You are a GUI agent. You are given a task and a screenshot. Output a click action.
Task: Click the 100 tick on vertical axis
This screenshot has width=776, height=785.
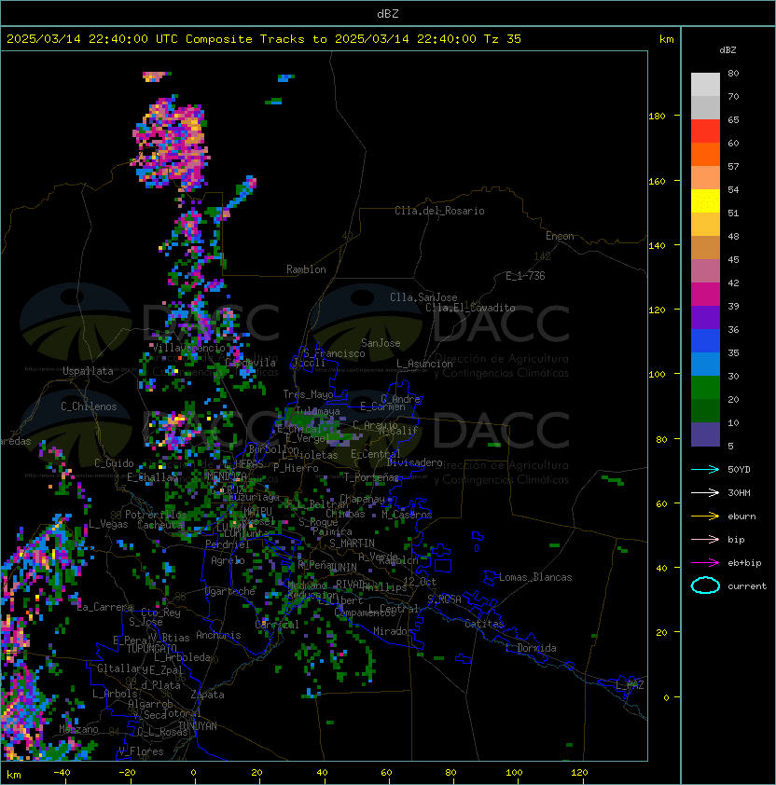657,375
